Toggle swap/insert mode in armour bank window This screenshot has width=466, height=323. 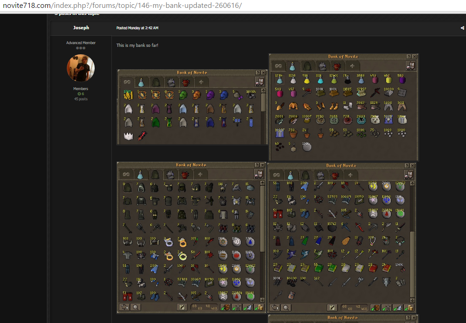(124, 307)
